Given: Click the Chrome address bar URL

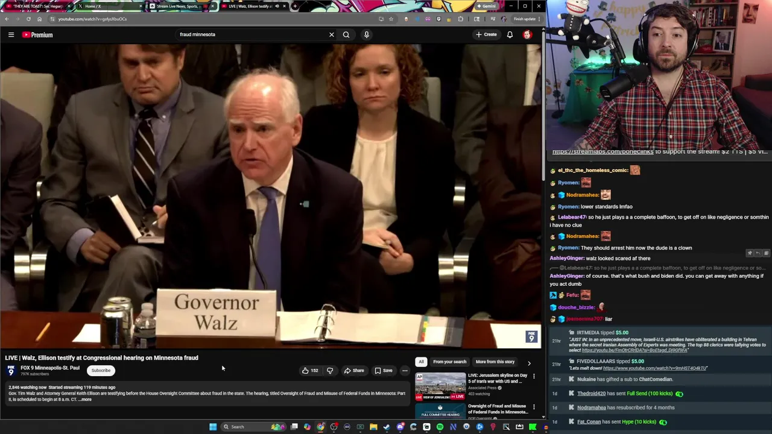Looking at the screenshot, I should (x=92, y=19).
